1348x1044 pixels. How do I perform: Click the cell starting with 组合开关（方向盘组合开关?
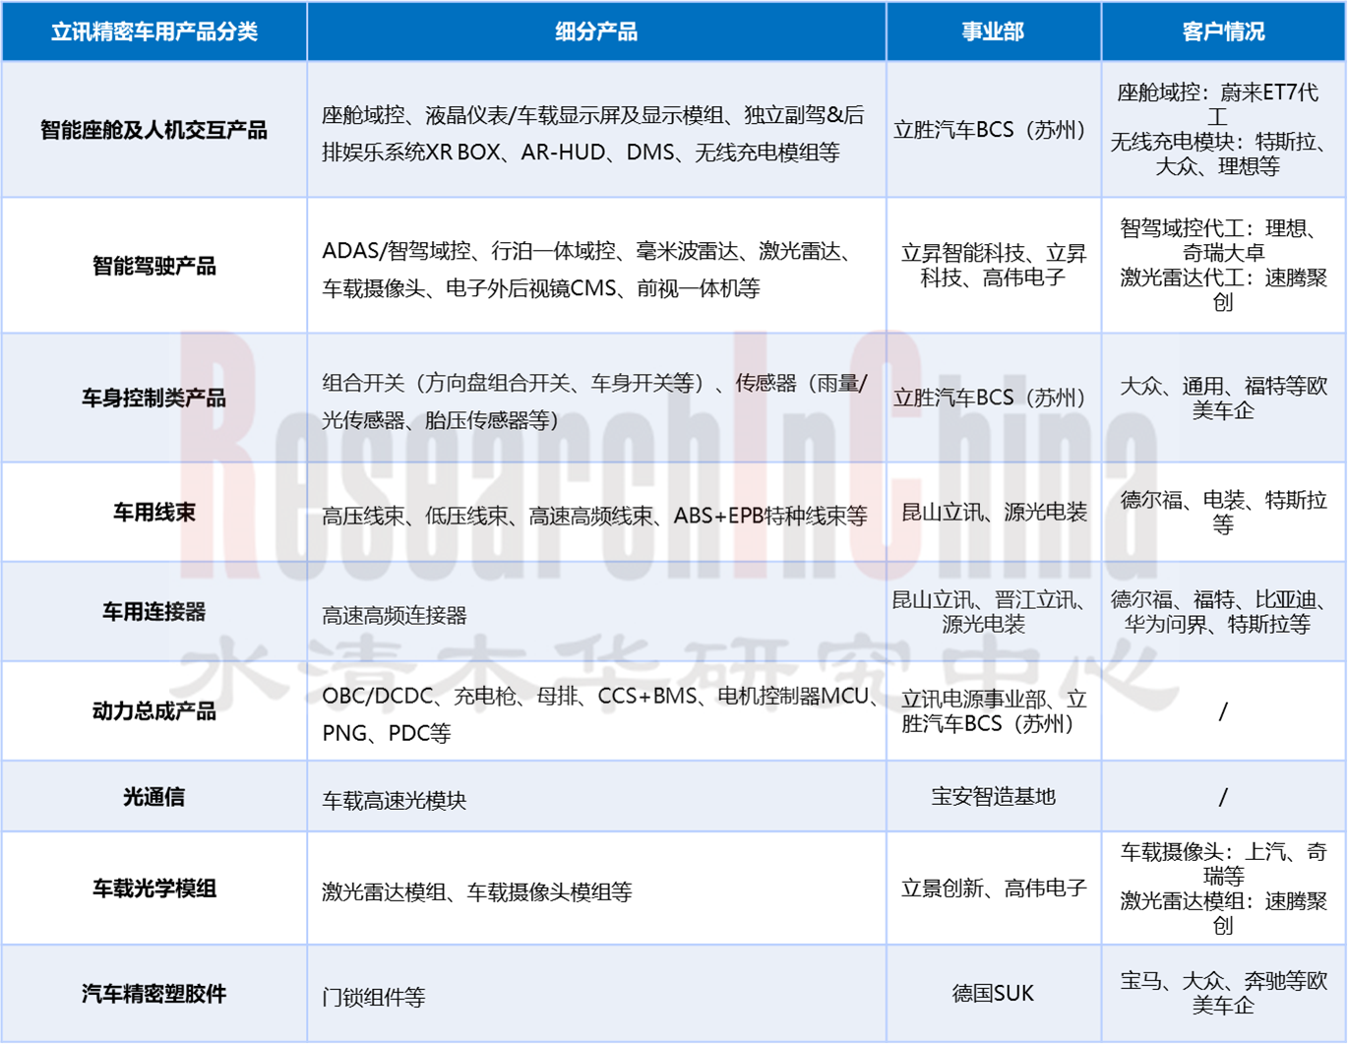596,398
